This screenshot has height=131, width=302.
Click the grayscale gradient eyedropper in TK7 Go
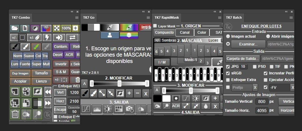pyautogui.click(x=110, y=27)
